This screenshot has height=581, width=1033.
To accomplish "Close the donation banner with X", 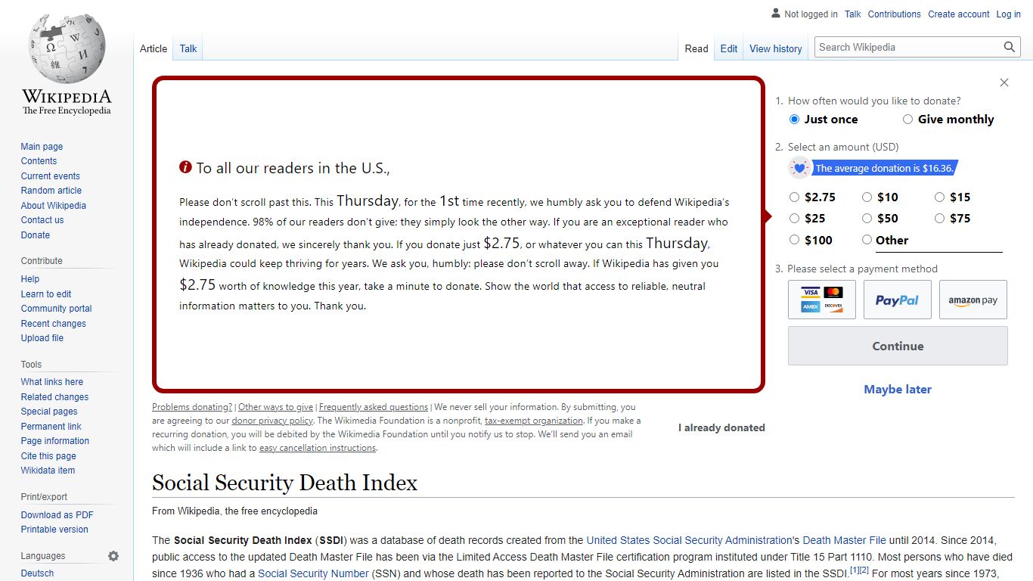I will [x=1004, y=82].
